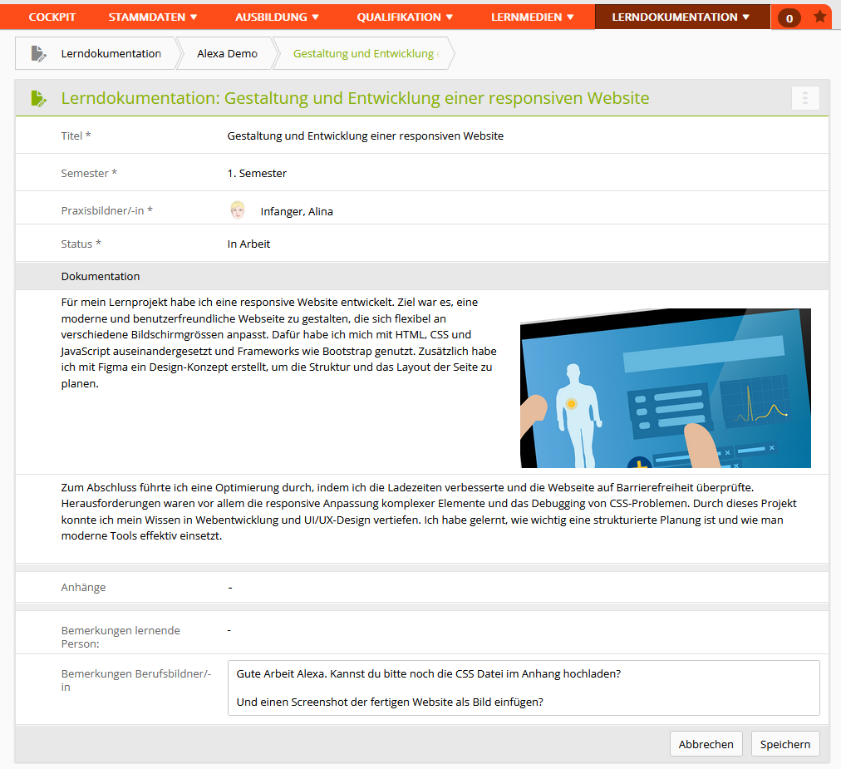Open the Lerndokumentation menu in navbar
Viewport: 841px width, 769px height.
[x=681, y=17]
